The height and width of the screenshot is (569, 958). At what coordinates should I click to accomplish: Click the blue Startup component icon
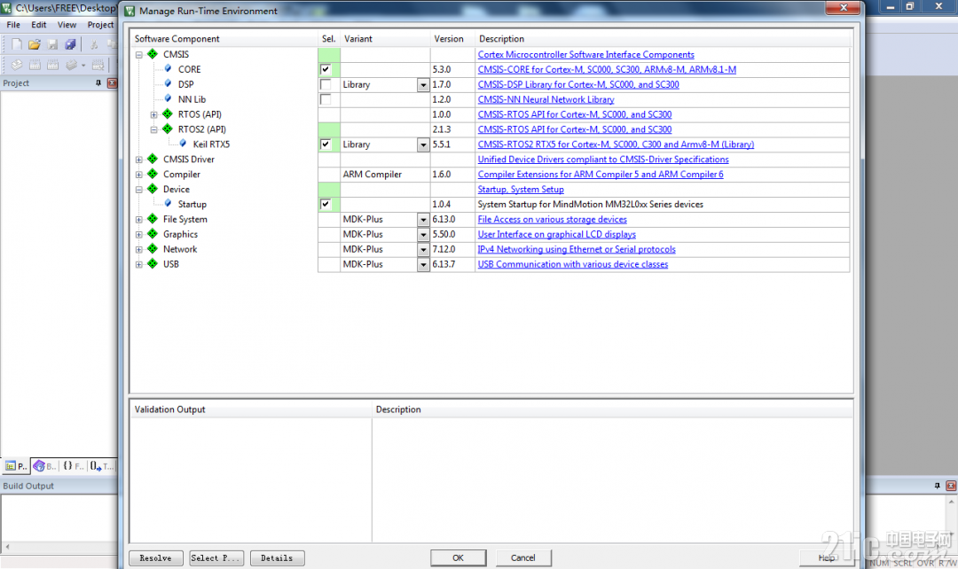point(168,204)
